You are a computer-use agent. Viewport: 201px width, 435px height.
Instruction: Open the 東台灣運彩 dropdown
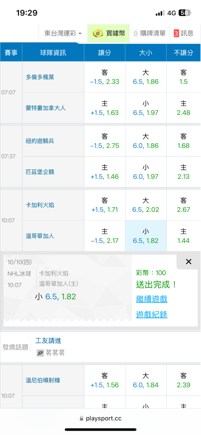point(63,33)
